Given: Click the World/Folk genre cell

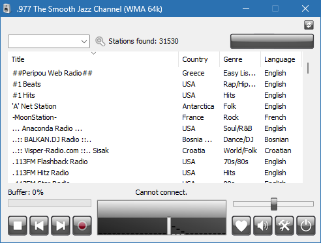Looking at the screenshot, I should coord(240,150).
